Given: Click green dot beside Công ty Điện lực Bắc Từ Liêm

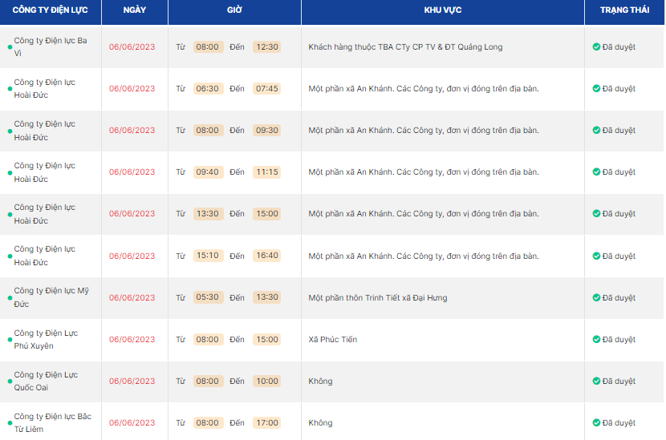Looking at the screenshot, I should (x=10, y=423).
